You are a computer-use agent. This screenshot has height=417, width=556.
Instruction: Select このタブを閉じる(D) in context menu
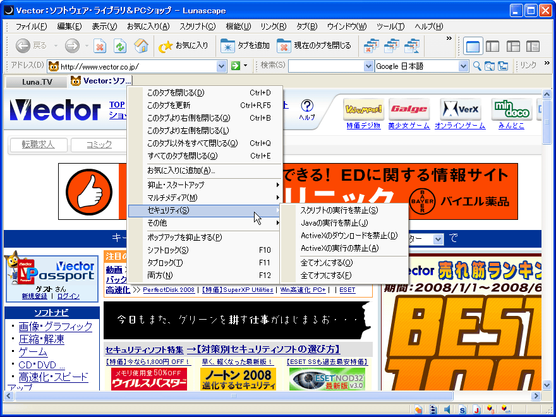coord(205,93)
